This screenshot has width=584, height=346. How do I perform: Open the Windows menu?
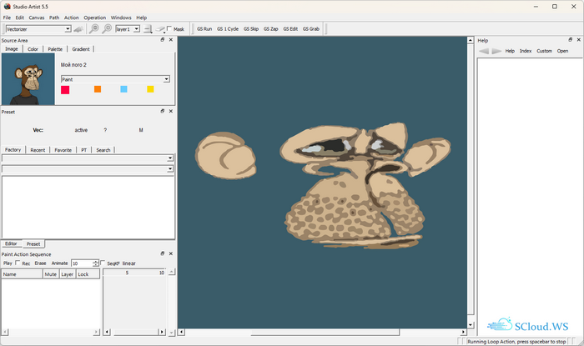pos(121,18)
